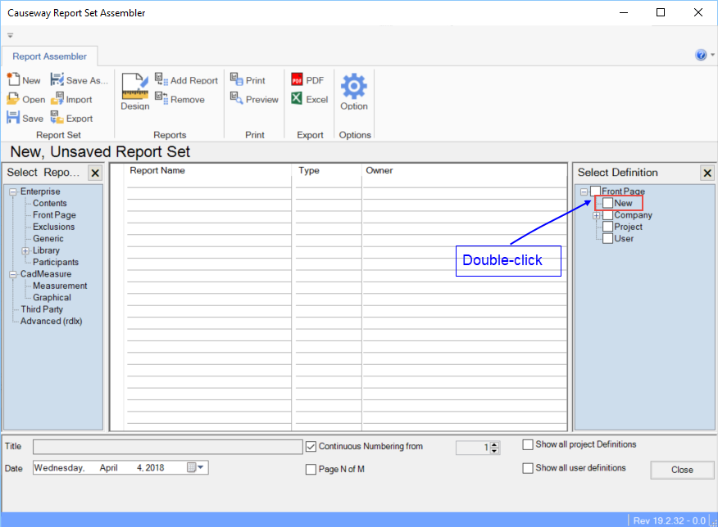Select Generic report type
The image size is (718, 527).
(48, 239)
